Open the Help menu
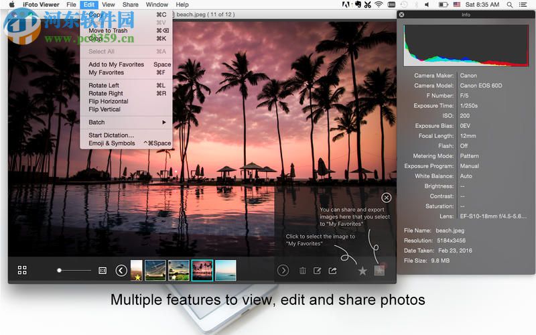This screenshot has width=536, height=335. (x=182, y=5)
